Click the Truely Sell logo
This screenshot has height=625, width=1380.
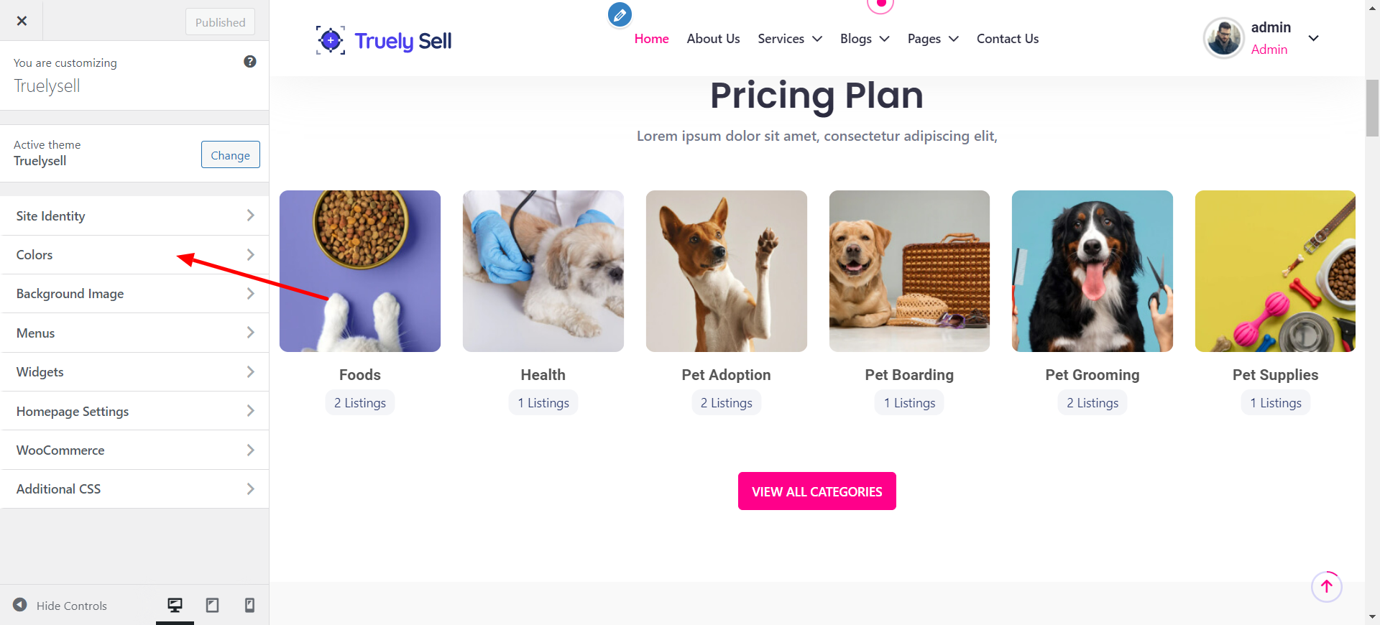(384, 40)
